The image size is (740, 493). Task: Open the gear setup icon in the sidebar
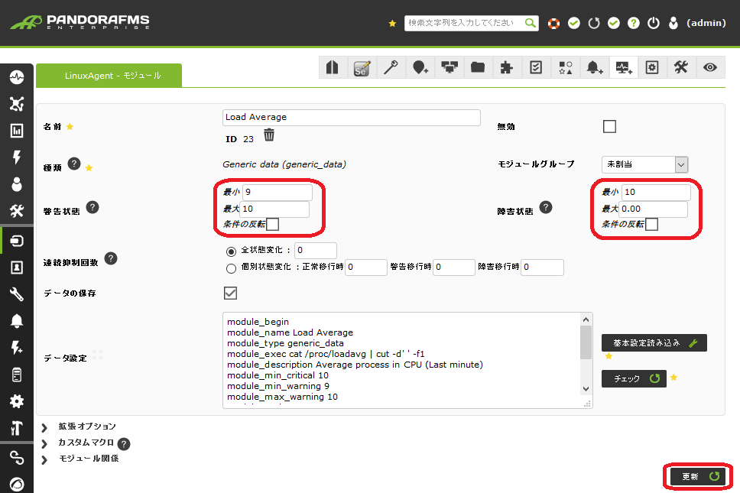point(17,401)
